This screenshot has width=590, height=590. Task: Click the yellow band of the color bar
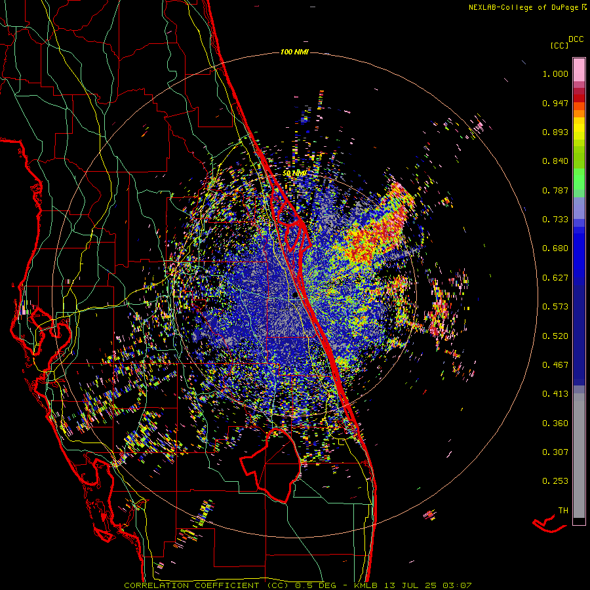click(x=579, y=128)
